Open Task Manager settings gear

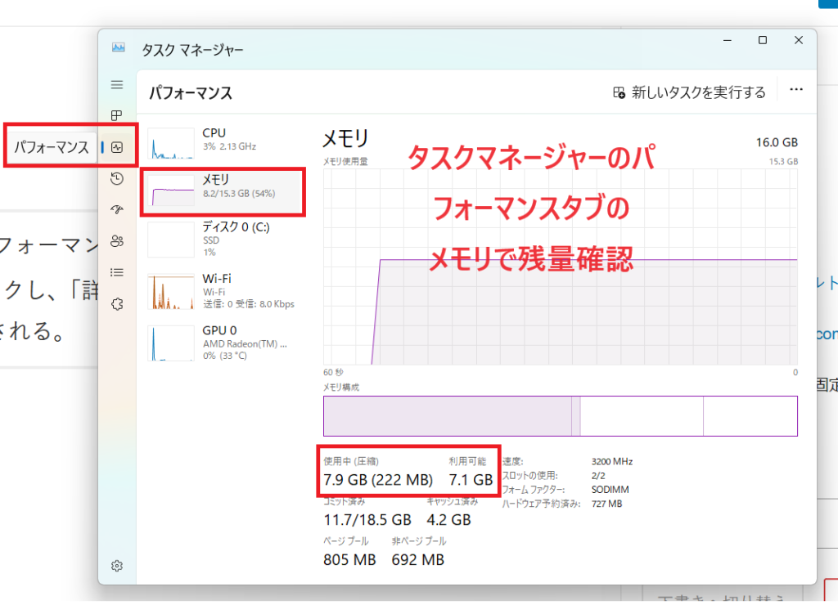117,566
